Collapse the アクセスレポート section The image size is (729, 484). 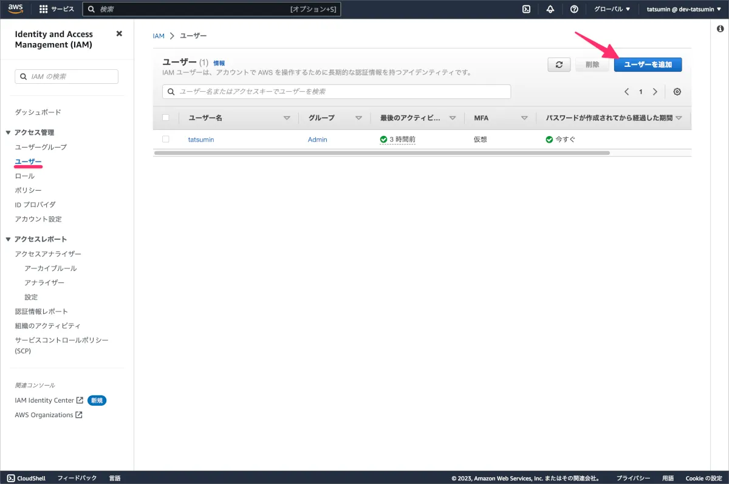coord(8,239)
